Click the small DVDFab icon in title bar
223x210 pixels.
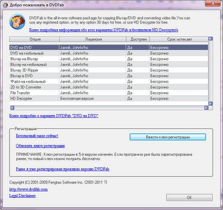(x=5, y=5)
